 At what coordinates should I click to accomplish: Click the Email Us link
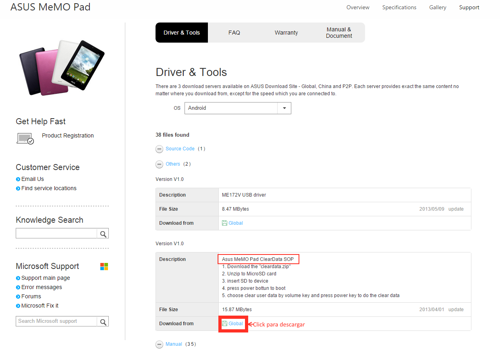(x=33, y=179)
